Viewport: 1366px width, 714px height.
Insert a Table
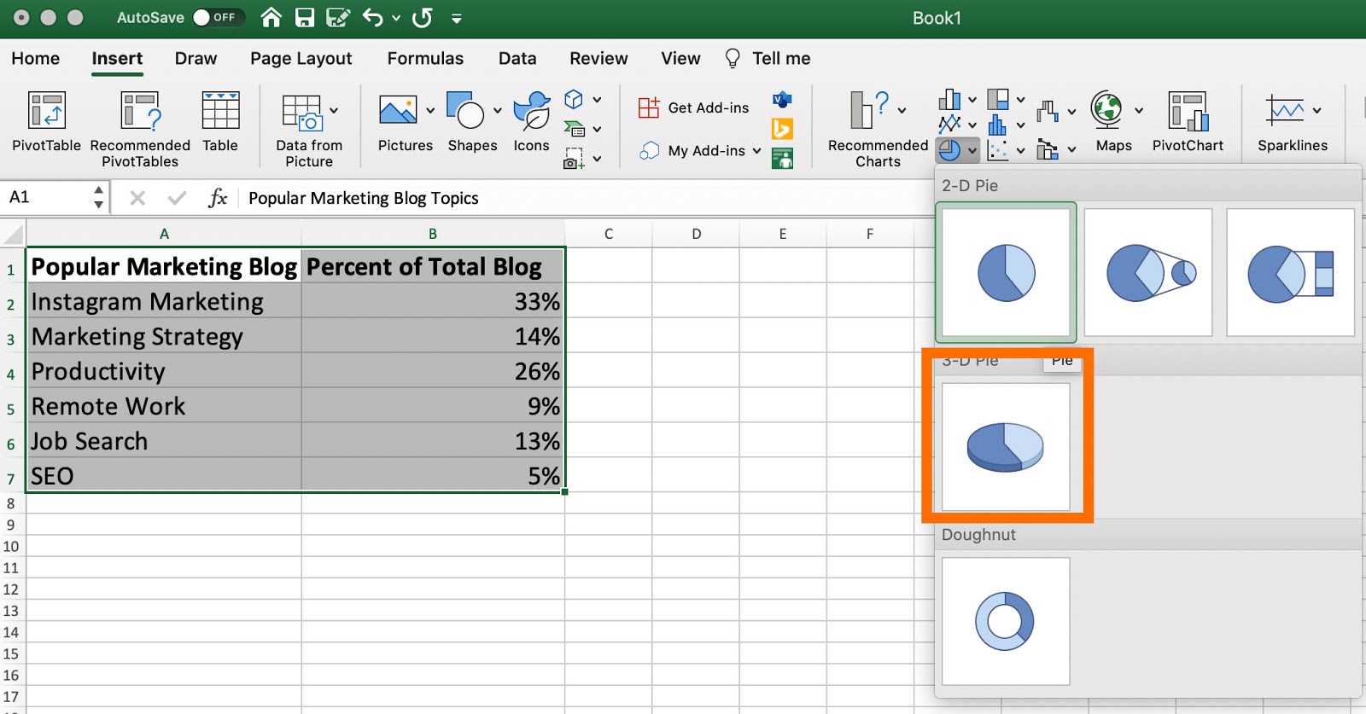point(220,122)
